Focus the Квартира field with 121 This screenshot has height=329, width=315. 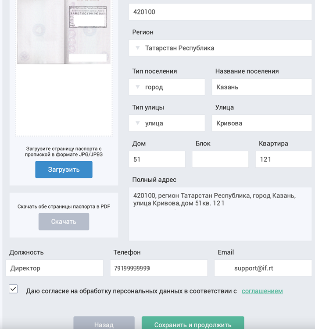(284, 159)
